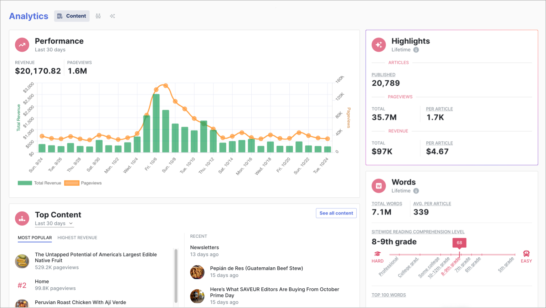546x308 pixels.
Task: Click the Analytics page title
Action: pyautogui.click(x=29, y=16)
